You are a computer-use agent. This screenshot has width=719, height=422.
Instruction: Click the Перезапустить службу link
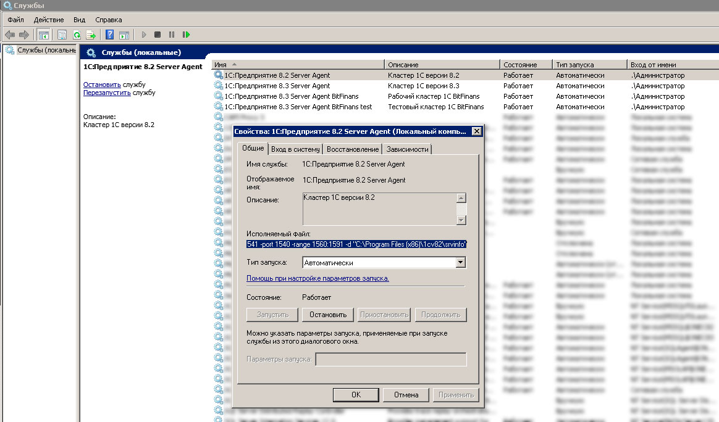[x=107, y=93]
